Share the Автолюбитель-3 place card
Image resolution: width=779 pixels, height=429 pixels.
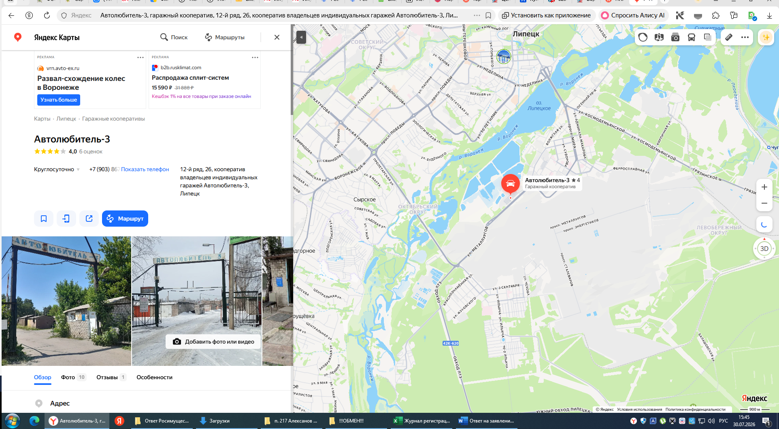pos(89,219)
